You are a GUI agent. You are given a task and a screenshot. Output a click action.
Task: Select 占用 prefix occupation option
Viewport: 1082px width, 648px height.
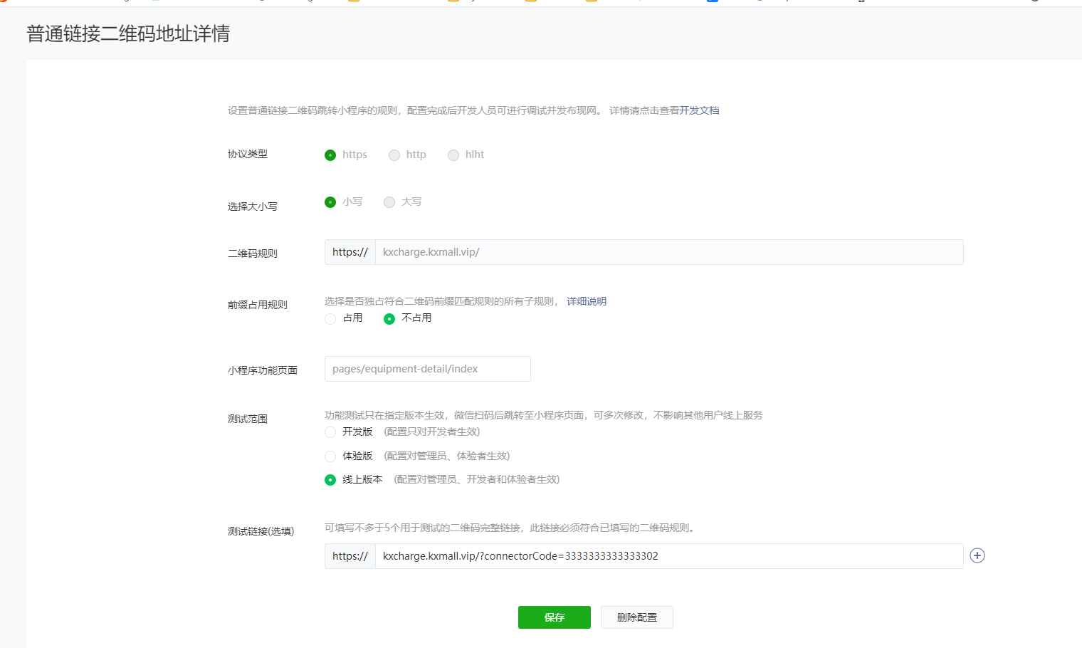coord(330,319)
